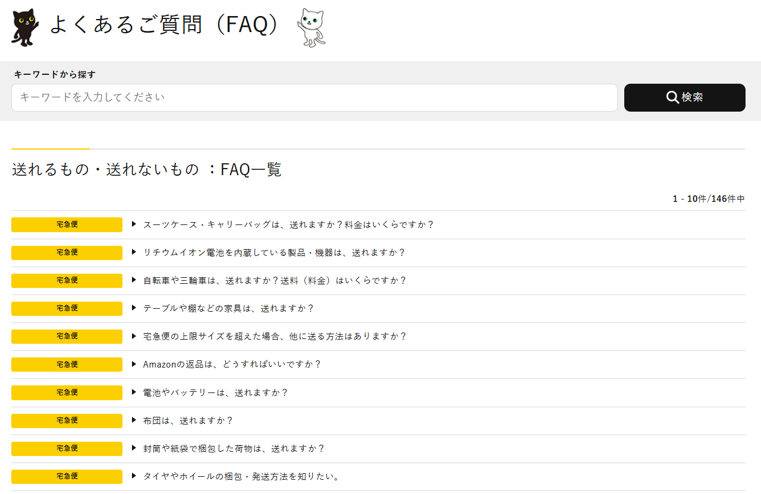This screenshot has width=761, height=494.
Task: Click the keyword search input field
Action: 314,97
